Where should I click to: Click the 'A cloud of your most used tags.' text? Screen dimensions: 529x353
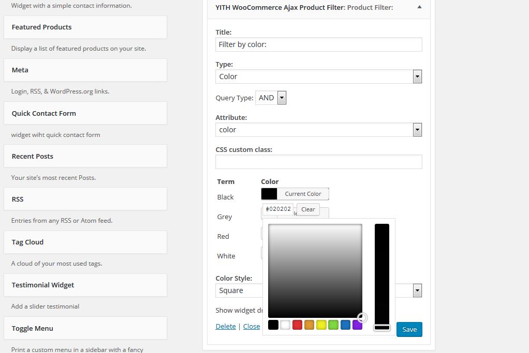click(57, 264)
